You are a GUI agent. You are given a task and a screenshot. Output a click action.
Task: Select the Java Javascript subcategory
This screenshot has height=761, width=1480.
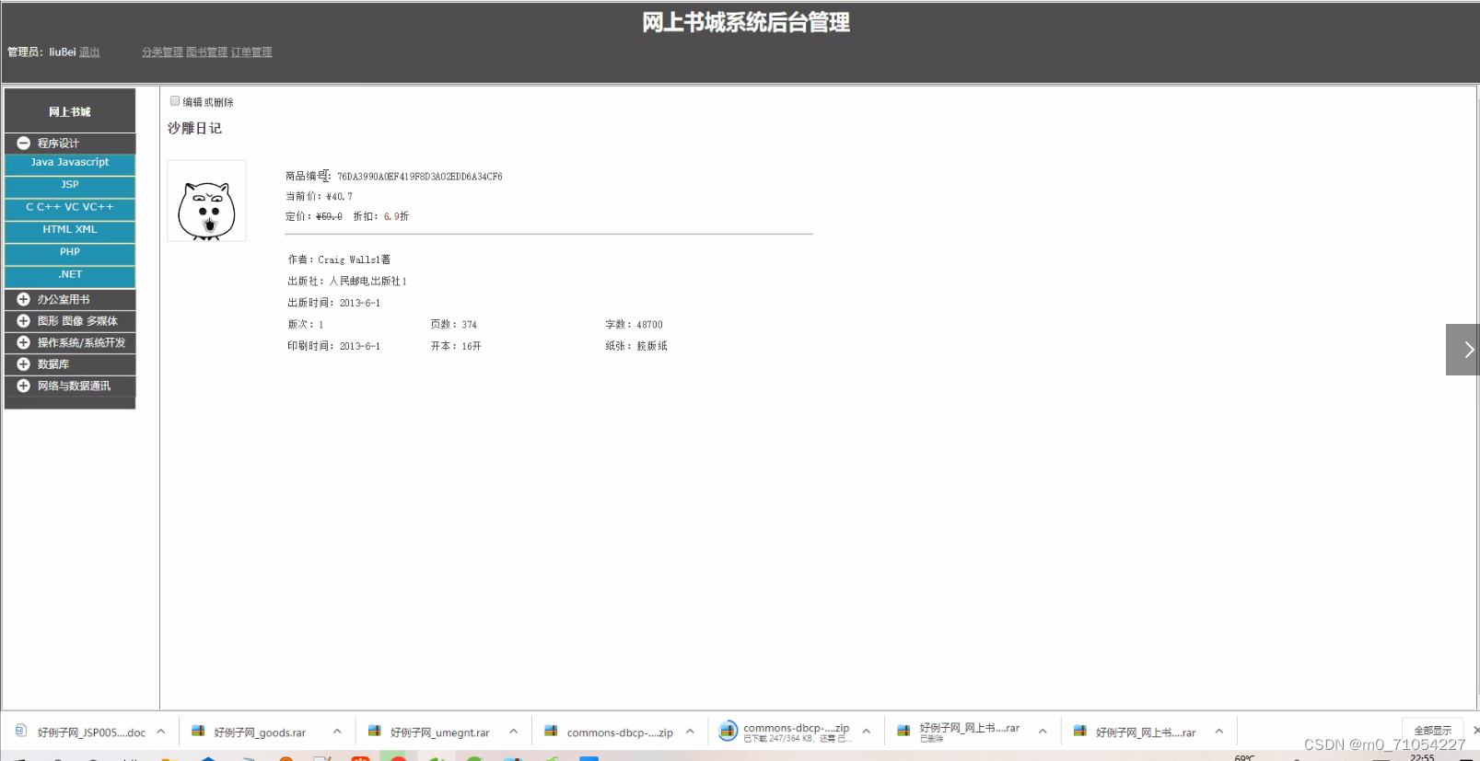(x=70, y=163)
